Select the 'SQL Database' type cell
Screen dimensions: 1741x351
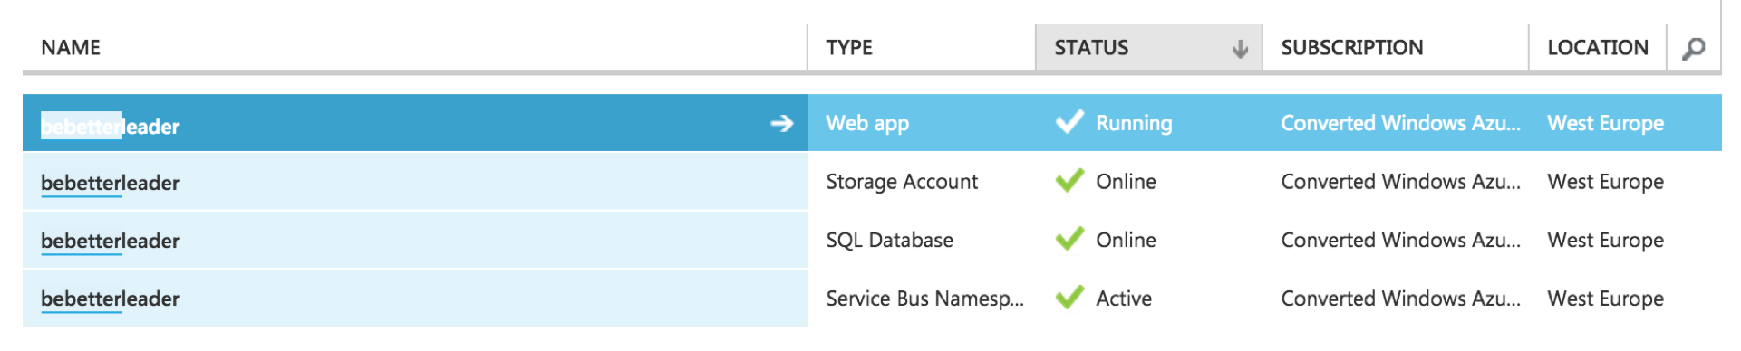pos(889,240)
